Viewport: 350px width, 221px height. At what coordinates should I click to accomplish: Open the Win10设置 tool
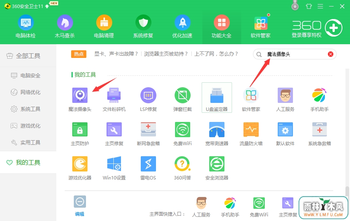click(114, 168)
